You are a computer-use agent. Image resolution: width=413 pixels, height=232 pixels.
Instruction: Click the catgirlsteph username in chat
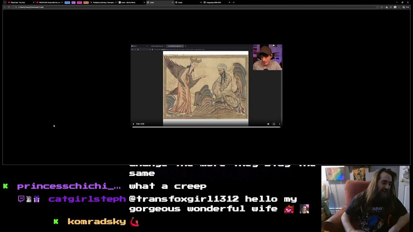click(87, 199)
